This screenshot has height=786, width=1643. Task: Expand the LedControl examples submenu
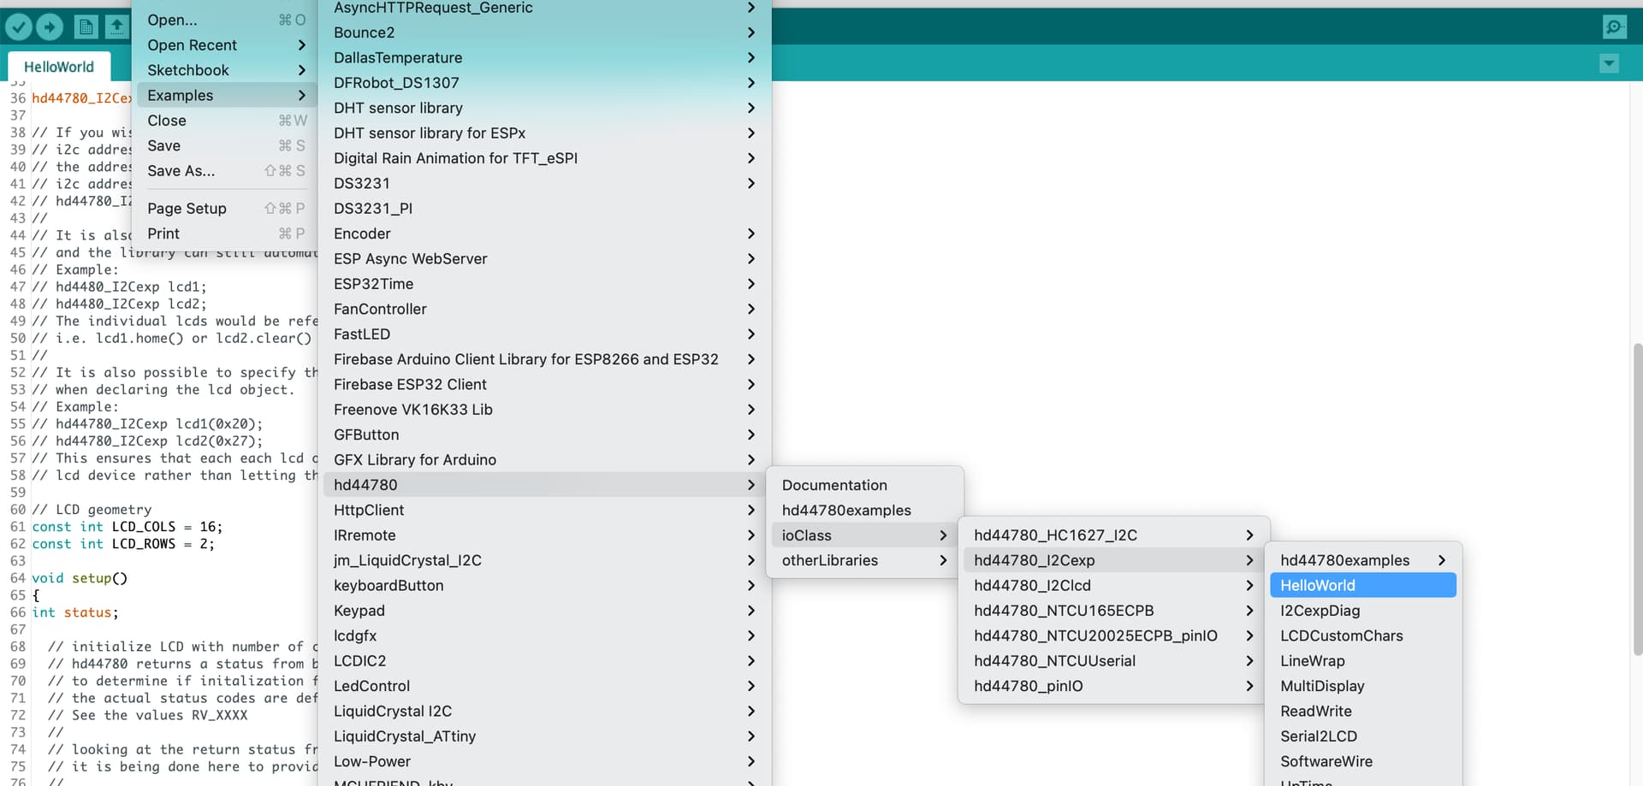[544, 686]
